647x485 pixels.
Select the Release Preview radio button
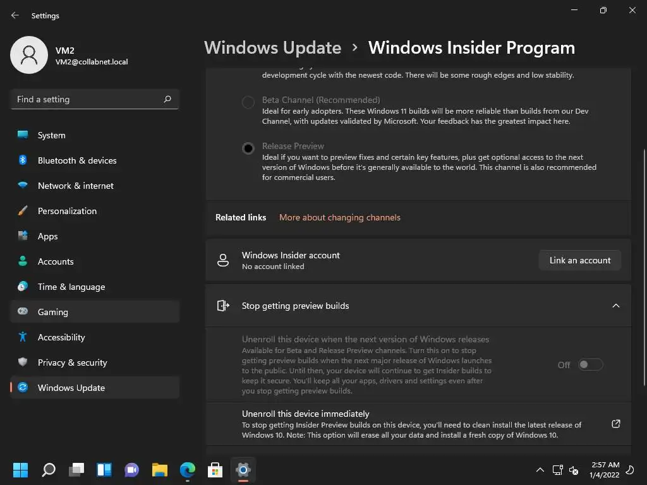248,148
